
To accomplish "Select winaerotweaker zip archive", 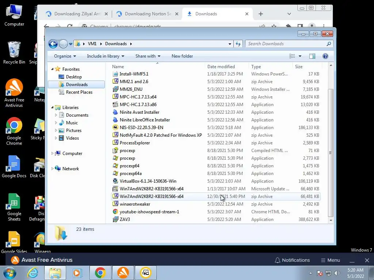I will 135,204.
